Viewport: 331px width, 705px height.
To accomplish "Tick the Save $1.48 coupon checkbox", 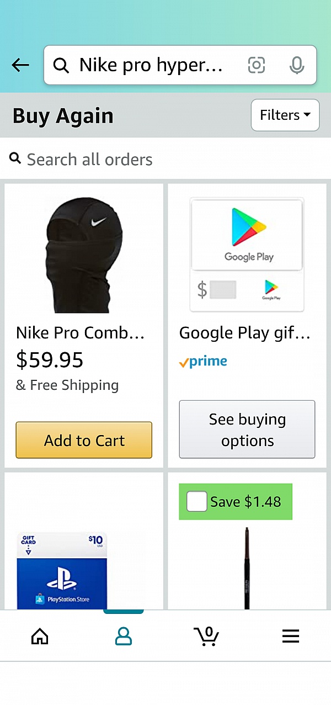I will click(x=197, y=501).
